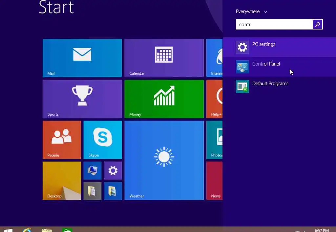Open Internet Explorer from the taskbar
336x232 pixels.
(x=27, y=230)
